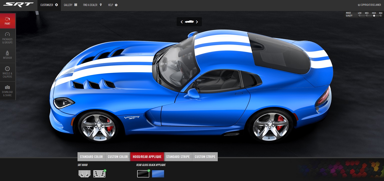384x181 pixels.
Task: Open Copyright/Disclaimer link
Action: coord(369,5)
